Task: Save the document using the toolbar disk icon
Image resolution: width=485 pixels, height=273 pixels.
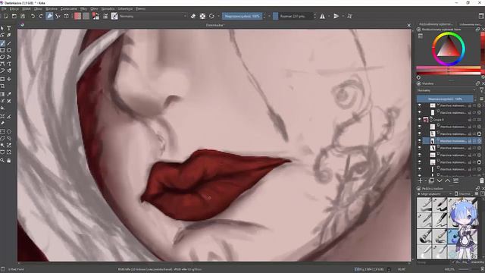Action: (x=23, y=16)
